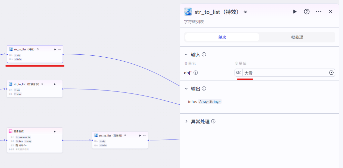Click the badge next to str_to_list（背景图）title
343x168 pixels.
click(x=125, y=135)
